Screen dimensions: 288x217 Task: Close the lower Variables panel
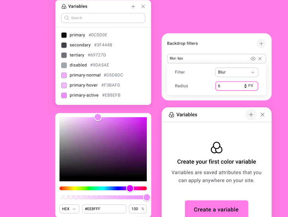tap(263, 115)
